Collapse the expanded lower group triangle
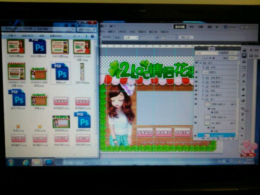Image resolution: width=260 pixels, height=195 pixels. [203, 99]
